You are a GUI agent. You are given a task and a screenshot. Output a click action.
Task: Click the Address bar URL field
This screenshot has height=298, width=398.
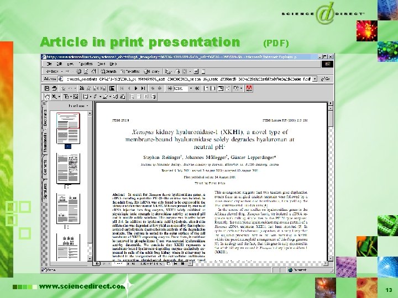click(x=188, y=79)
